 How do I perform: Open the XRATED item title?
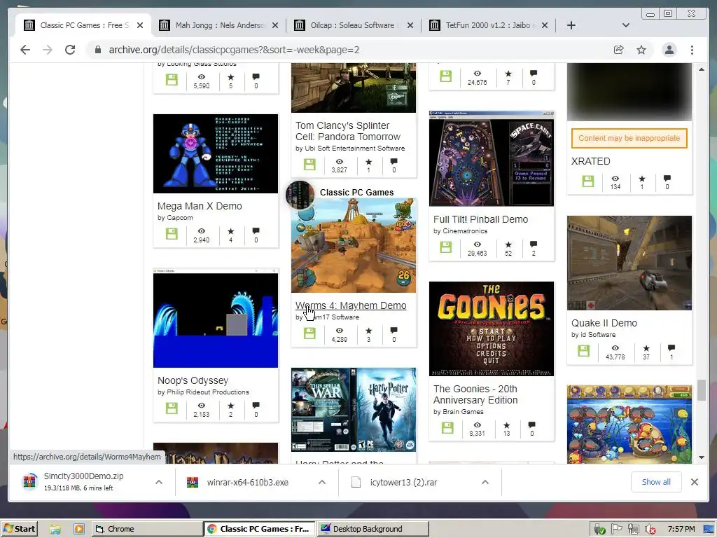click(x=591, y=161)
